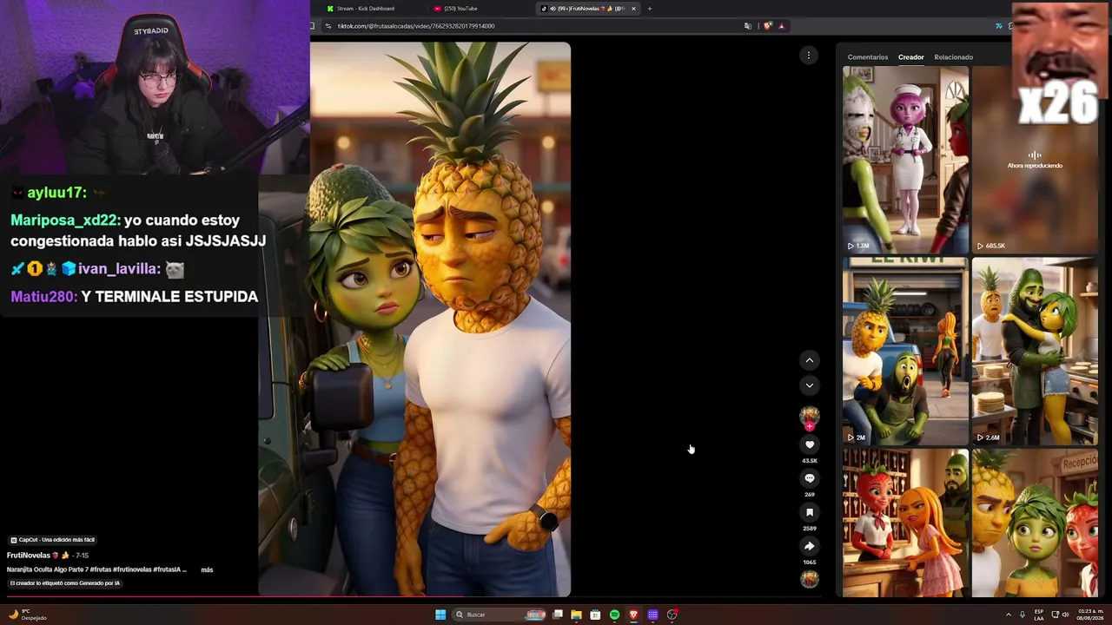Viewport: 1112px width, 625px height.
Task: Open comments with the speech bubble icon
Action: tap(809, 478)
